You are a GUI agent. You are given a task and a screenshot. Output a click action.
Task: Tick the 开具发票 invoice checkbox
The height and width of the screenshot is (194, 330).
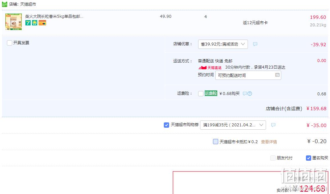tap(10, 43)
